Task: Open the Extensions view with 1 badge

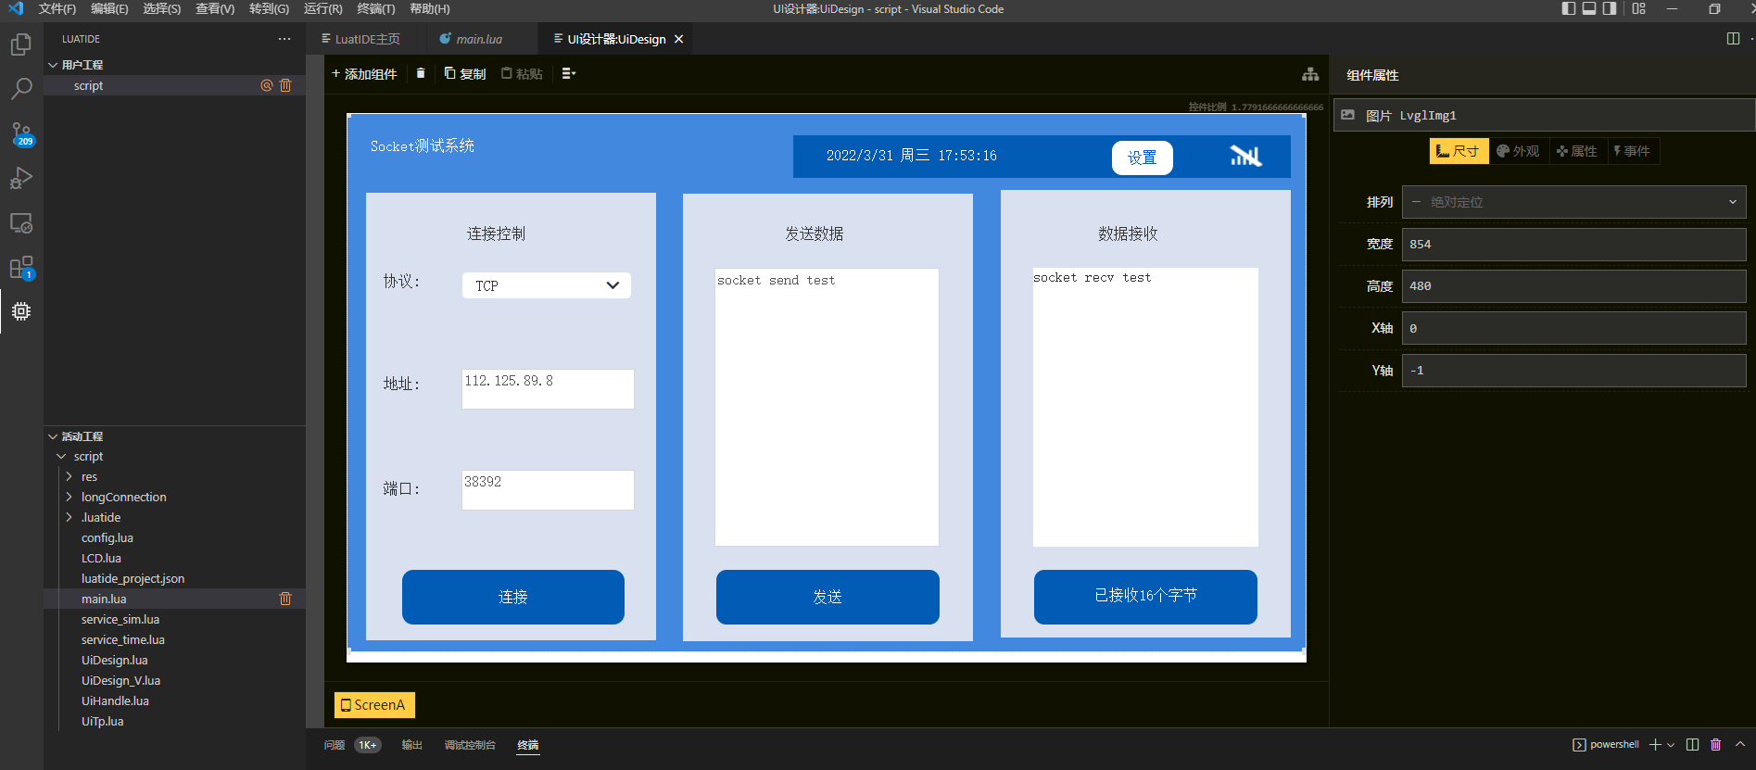Action: point(20,268)
